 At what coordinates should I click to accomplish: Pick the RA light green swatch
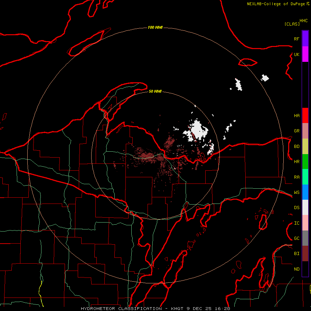click(305, 177)
